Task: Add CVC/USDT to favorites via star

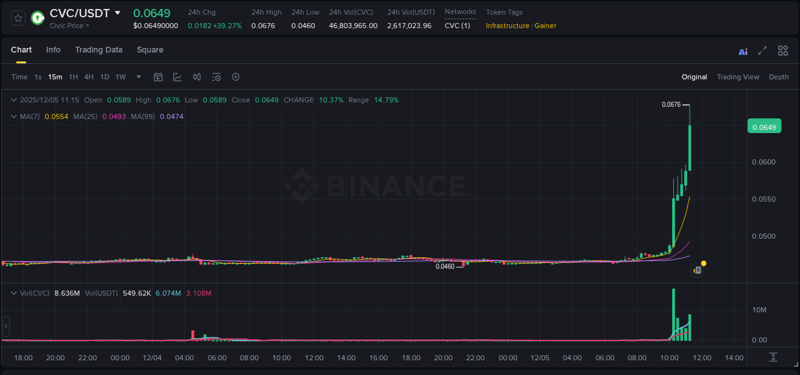Action: click(x=18, y=18)
